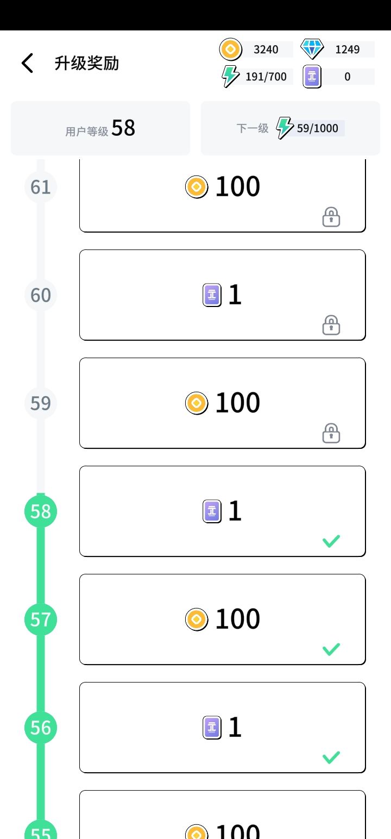Tap the gold coin icon in the header
Viewport: 391px width, 839px height.
point(230,49)
